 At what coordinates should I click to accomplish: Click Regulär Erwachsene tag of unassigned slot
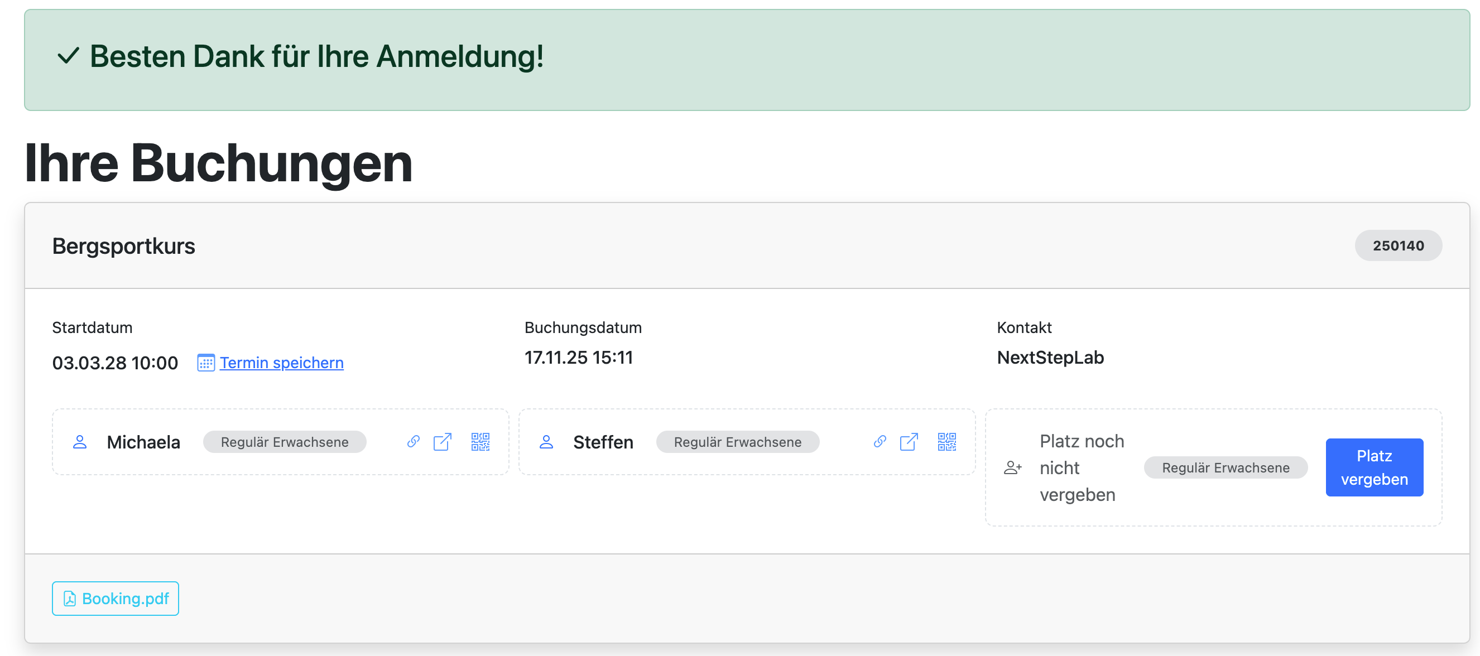pyautogui.click(x=1225, y=467)
